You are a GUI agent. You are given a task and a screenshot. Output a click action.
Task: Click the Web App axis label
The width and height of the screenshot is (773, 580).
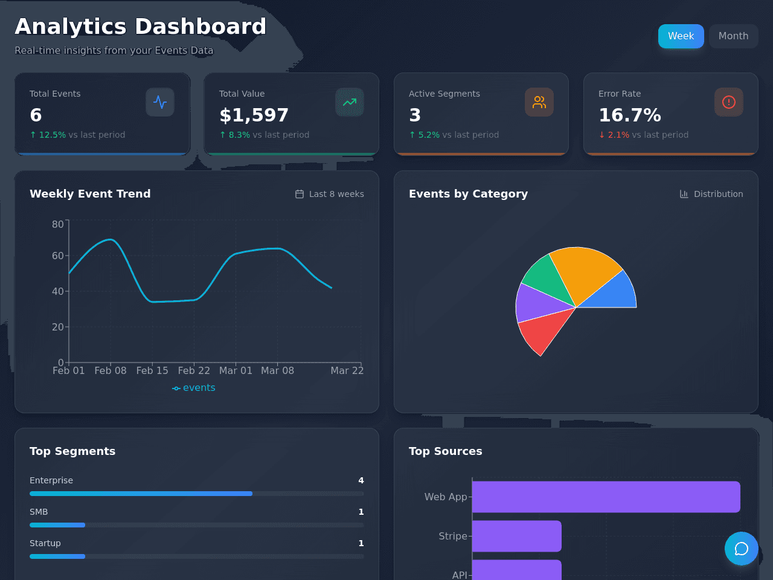coord(446,497)
